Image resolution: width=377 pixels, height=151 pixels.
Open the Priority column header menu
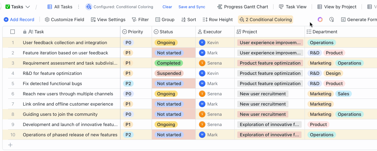point(135,32)
